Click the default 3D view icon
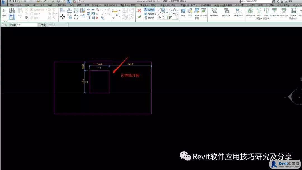 click(x=58, y=1)
